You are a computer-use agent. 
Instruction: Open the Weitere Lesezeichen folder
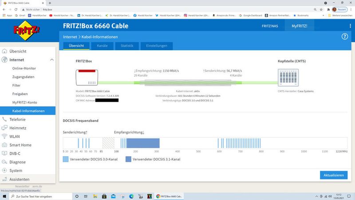point(340,16)
